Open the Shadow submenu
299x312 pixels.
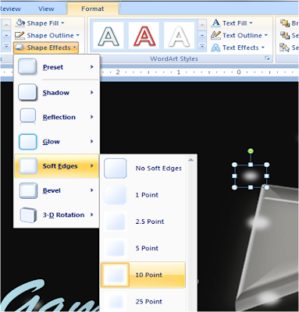[x=57, y=92]
